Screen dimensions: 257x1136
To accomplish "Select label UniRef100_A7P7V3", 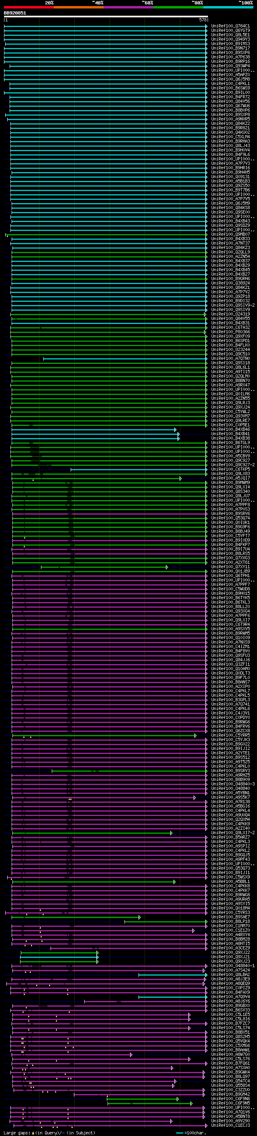I will pyautogui.click(x=230, y=164).
